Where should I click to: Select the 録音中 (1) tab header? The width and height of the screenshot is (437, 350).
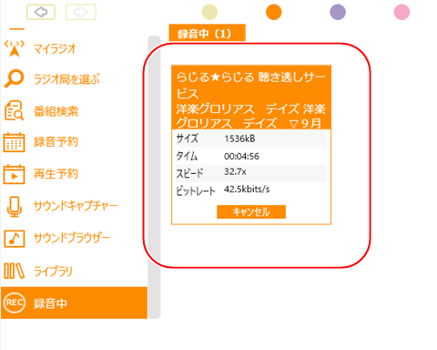coord(208,33)
